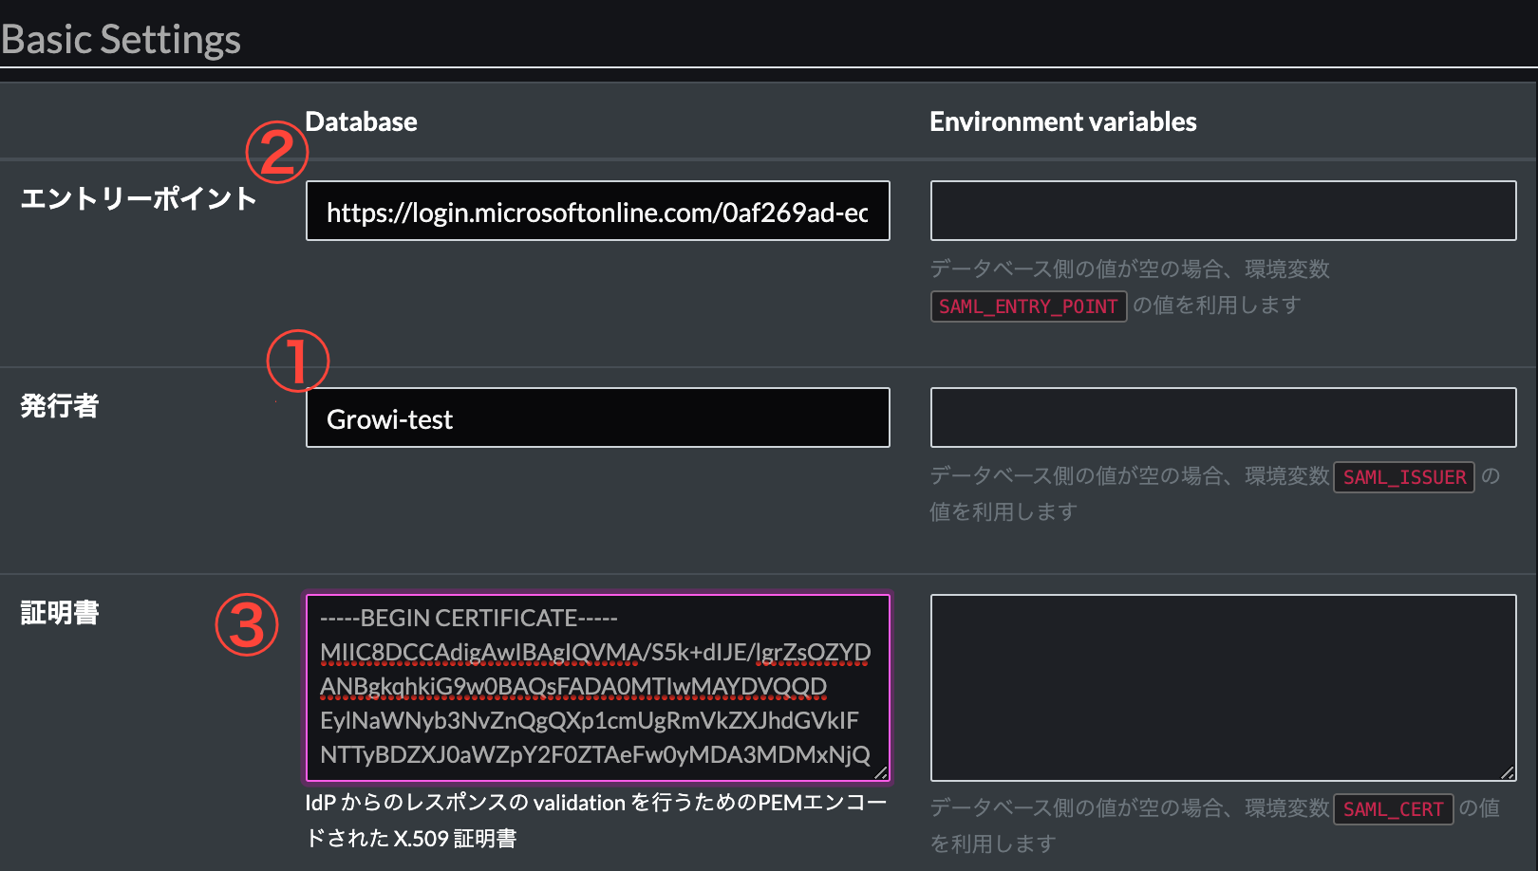
Task: Click the empty environment variable field for 発行者
Action: 1223,417
